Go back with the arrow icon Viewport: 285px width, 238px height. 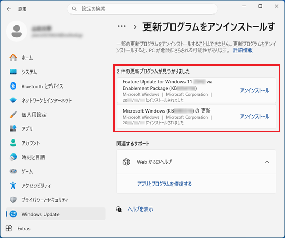coord(9,9)
